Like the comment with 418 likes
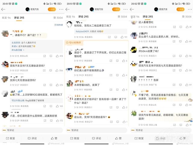Viewport: 193px width, 145px height. [x=57, y=56]
